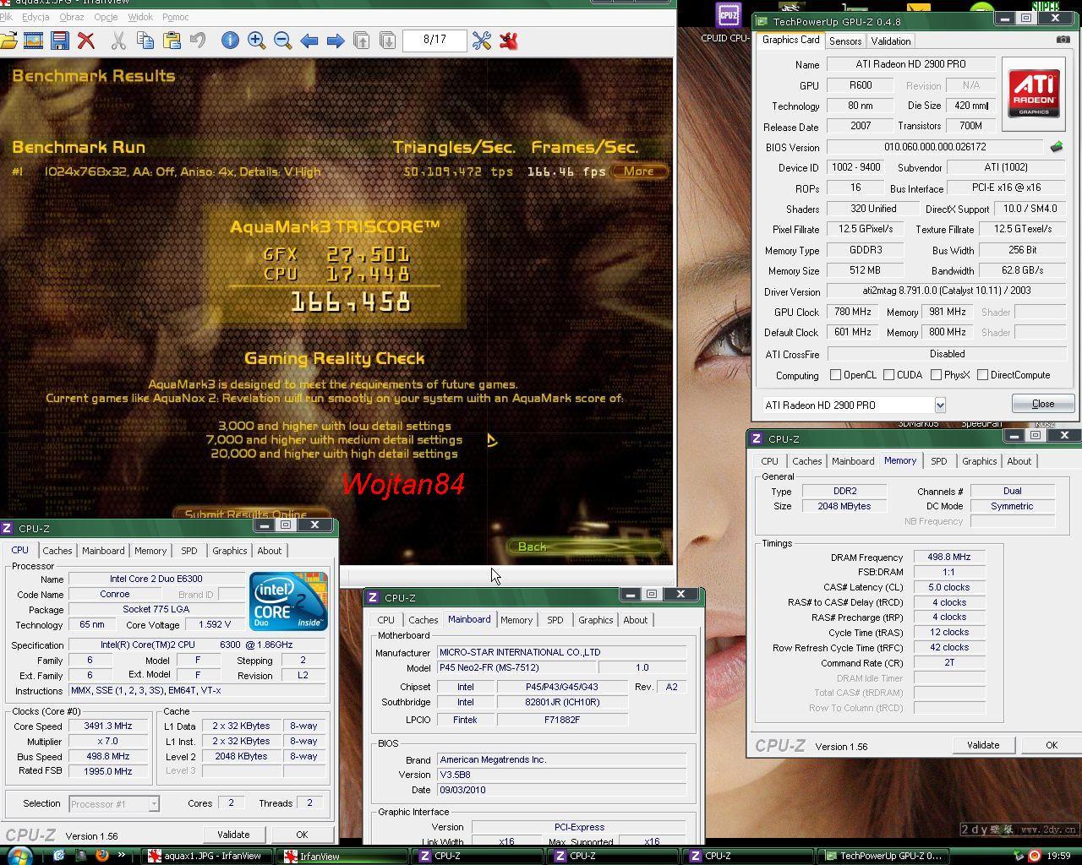The height and width of the screenshot is (865, 1082).
Task: Switch to the Sensors tab in GPU-Z
Action: 845,41
